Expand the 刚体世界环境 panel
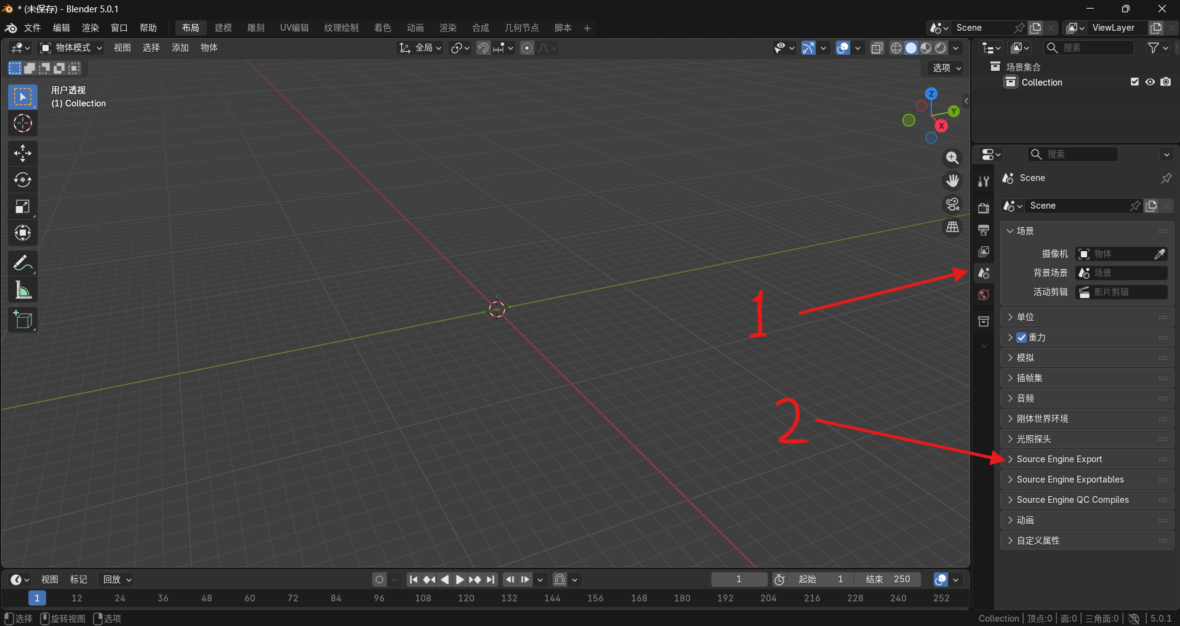Screen dimensions: 1180x626 pos(1042,419)
